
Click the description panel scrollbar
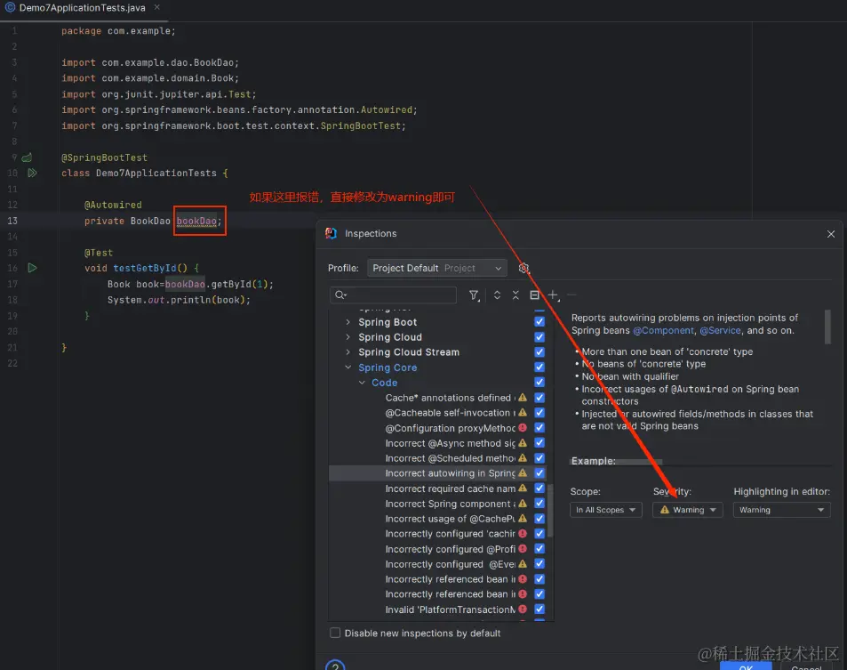coord(827,327)
